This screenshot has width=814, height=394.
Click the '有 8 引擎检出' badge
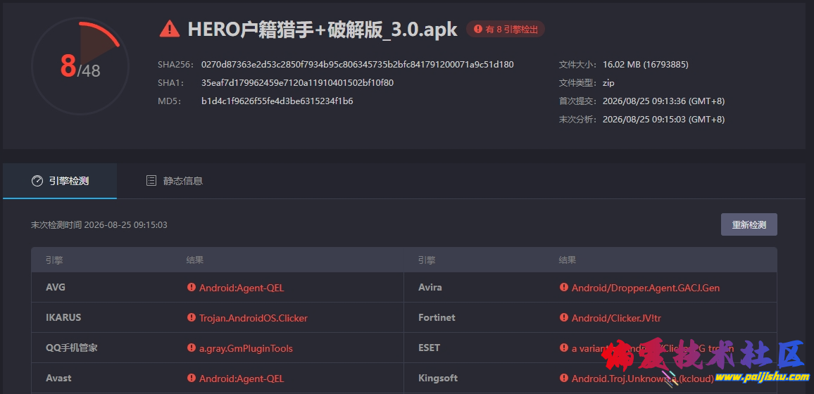tap(505, 30)
